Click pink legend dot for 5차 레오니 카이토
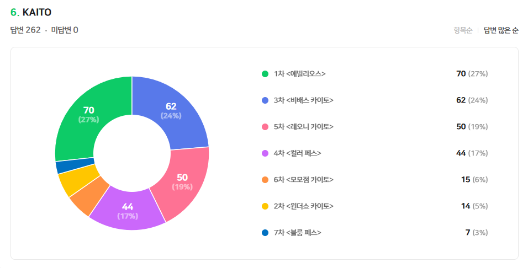 coord(265,127)
